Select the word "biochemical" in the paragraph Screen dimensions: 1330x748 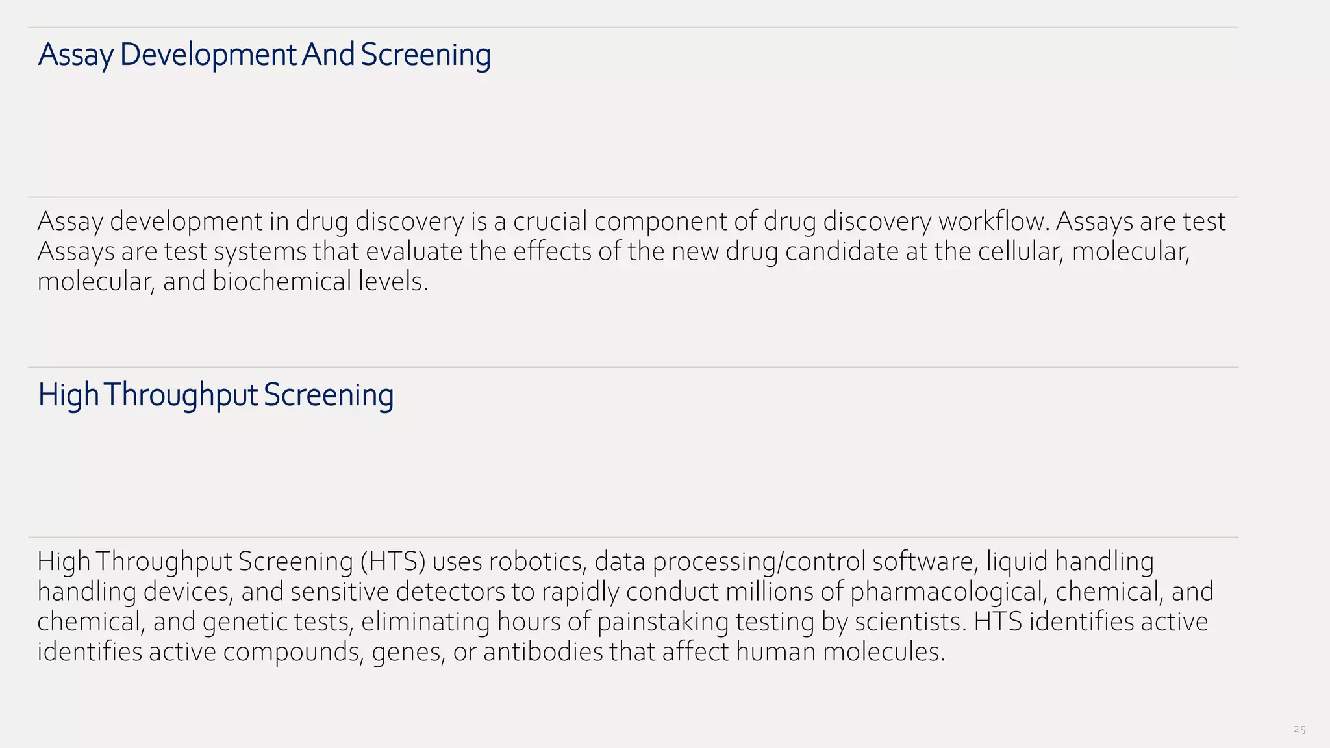coord(282,282)
